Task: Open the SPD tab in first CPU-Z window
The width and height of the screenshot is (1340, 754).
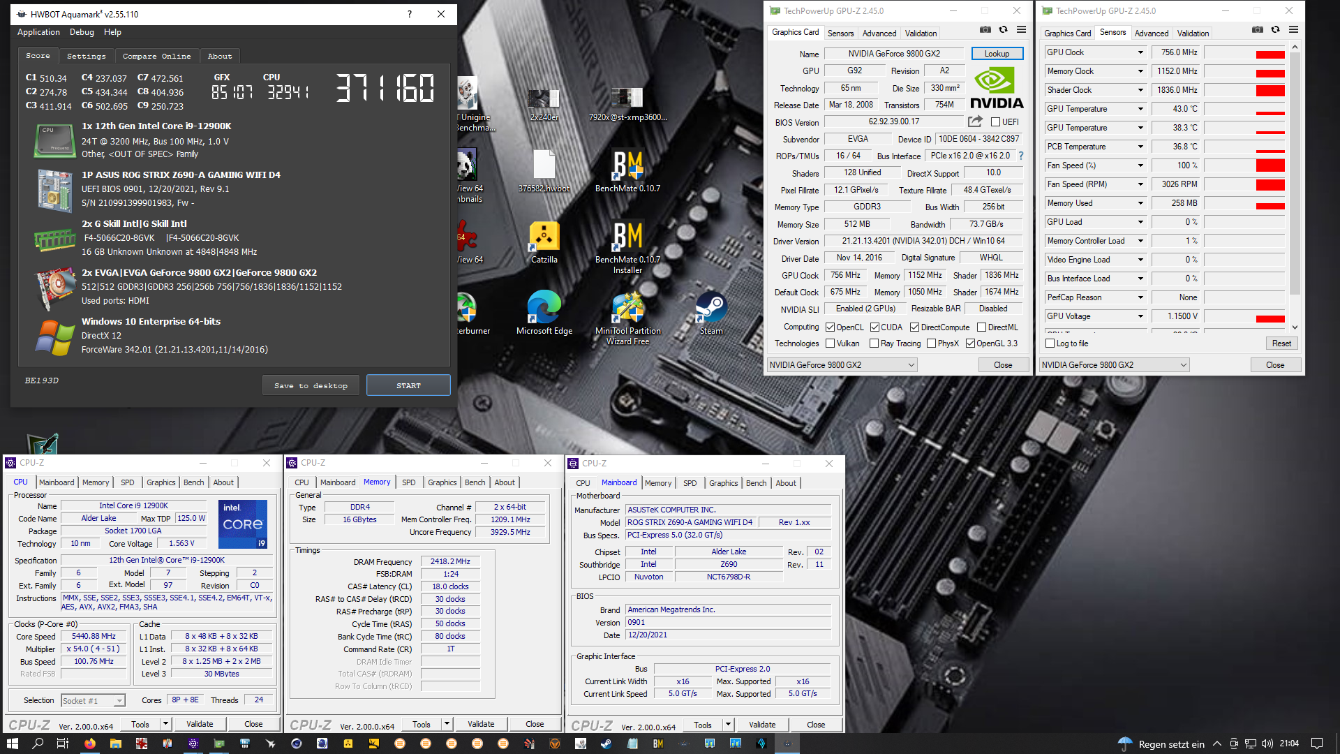Action: point(127,482)
